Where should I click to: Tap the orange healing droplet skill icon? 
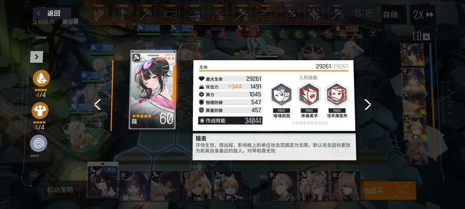(x=41, y=79)
